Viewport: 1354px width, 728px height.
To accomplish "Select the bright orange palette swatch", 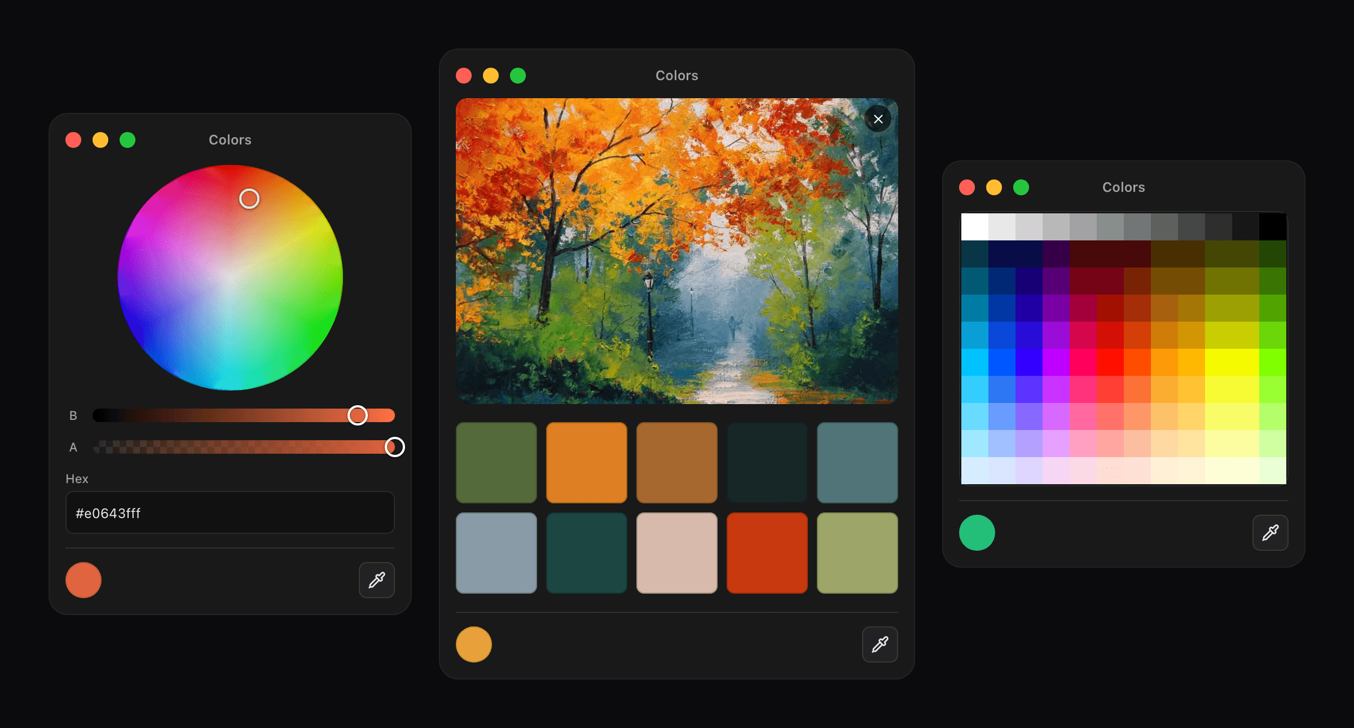I will [587, 463].
